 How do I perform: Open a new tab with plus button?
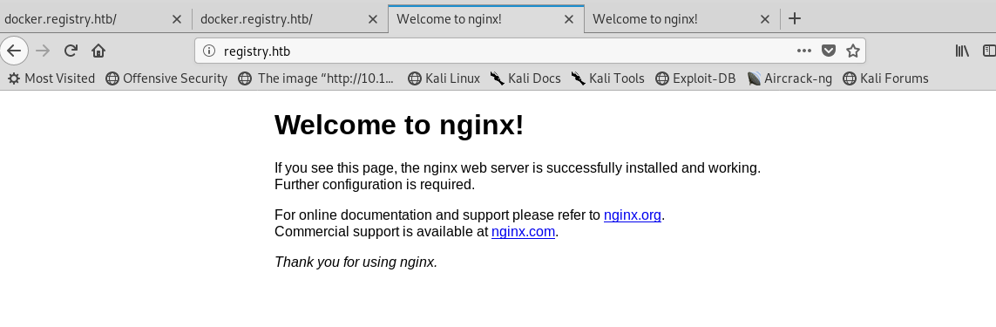click(794, 18)
